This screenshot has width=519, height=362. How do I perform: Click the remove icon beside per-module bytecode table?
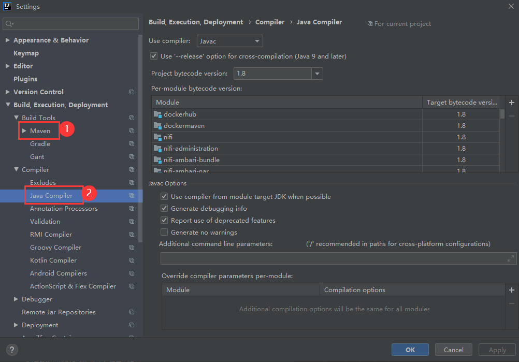(512, 116)
